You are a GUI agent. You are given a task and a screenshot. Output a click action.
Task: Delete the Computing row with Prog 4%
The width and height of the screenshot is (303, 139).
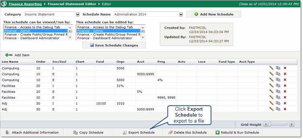(x=285, y=80)
